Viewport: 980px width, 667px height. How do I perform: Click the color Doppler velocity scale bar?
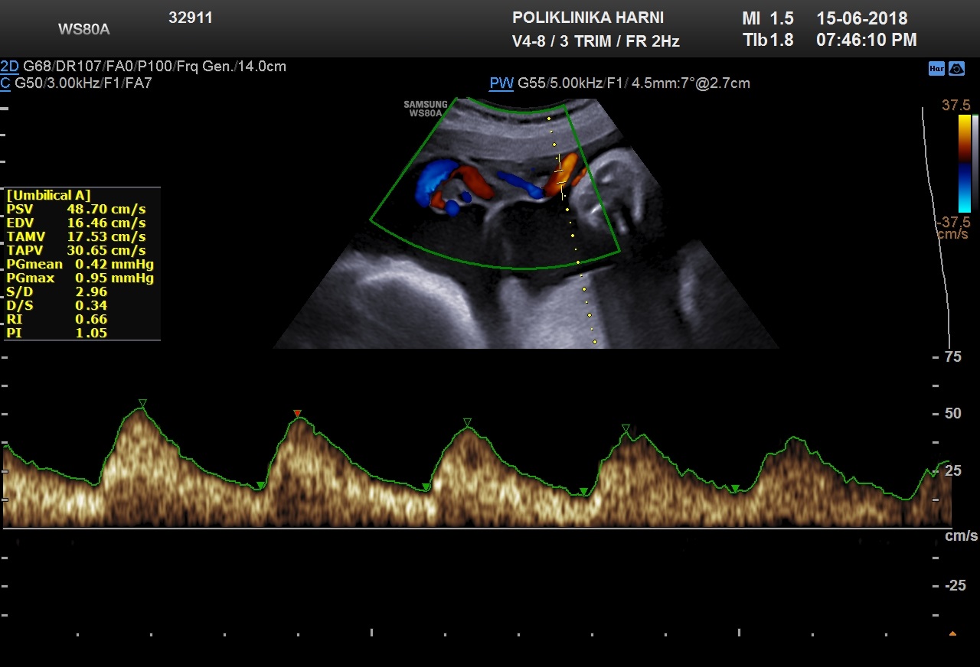(964, 163)
